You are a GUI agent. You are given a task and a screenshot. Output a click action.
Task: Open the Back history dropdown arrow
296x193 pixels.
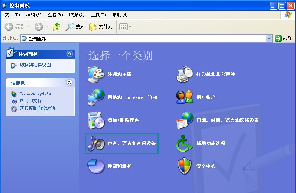tap(28, 27)
